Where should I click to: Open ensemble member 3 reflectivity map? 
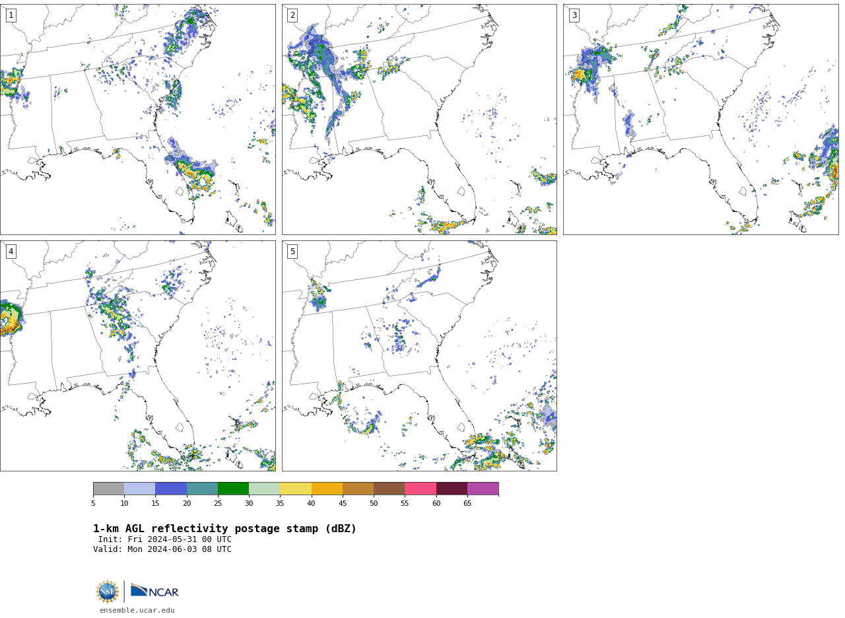pyautogui.click(x=701, y=120)
